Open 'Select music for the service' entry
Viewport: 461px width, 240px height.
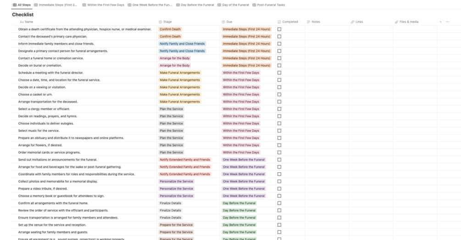tap(39, 131)
